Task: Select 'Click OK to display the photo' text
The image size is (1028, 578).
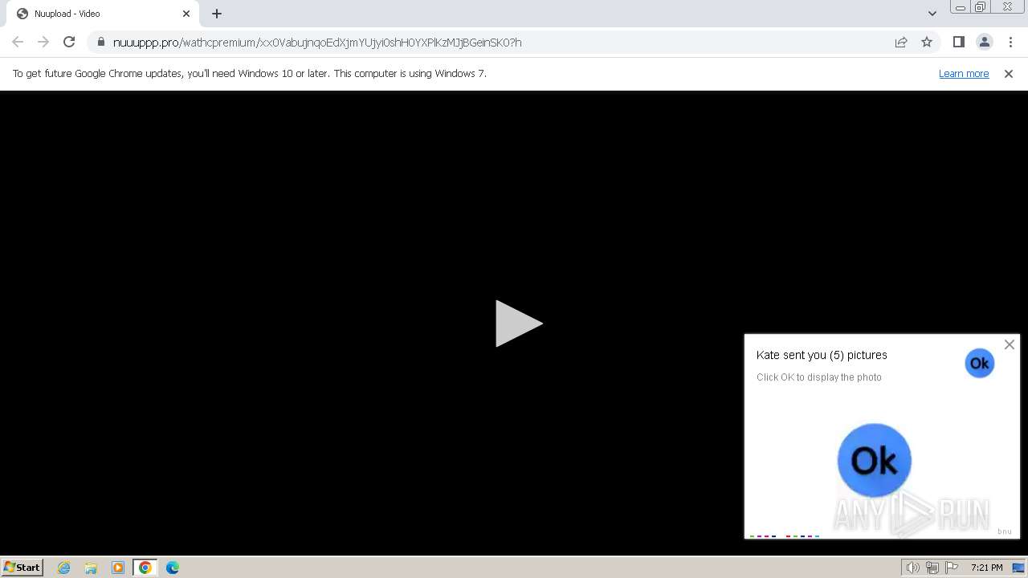Action: (818, 377)
